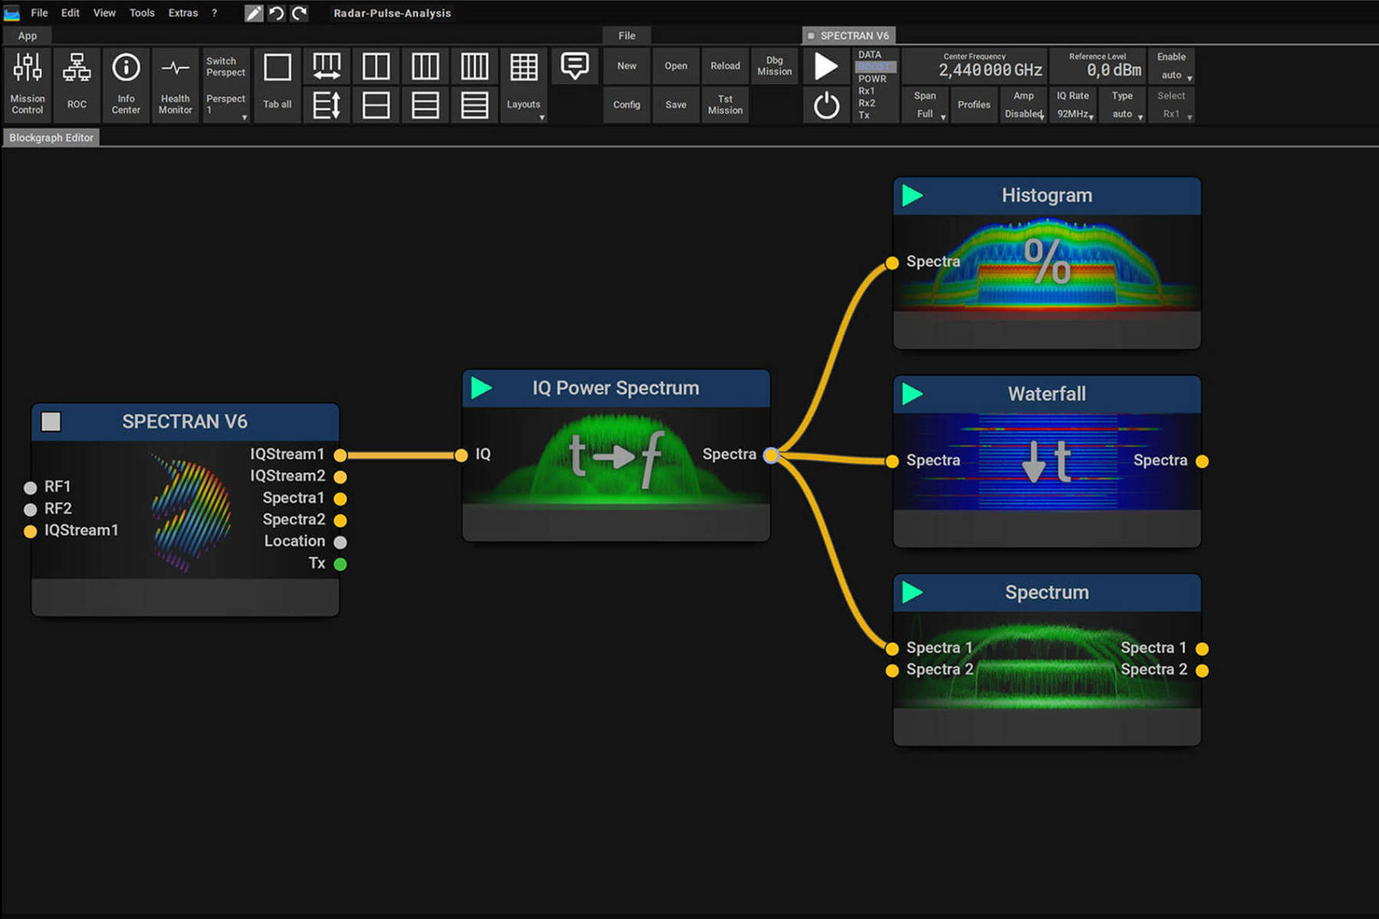Open the View menu

(104, 13)
